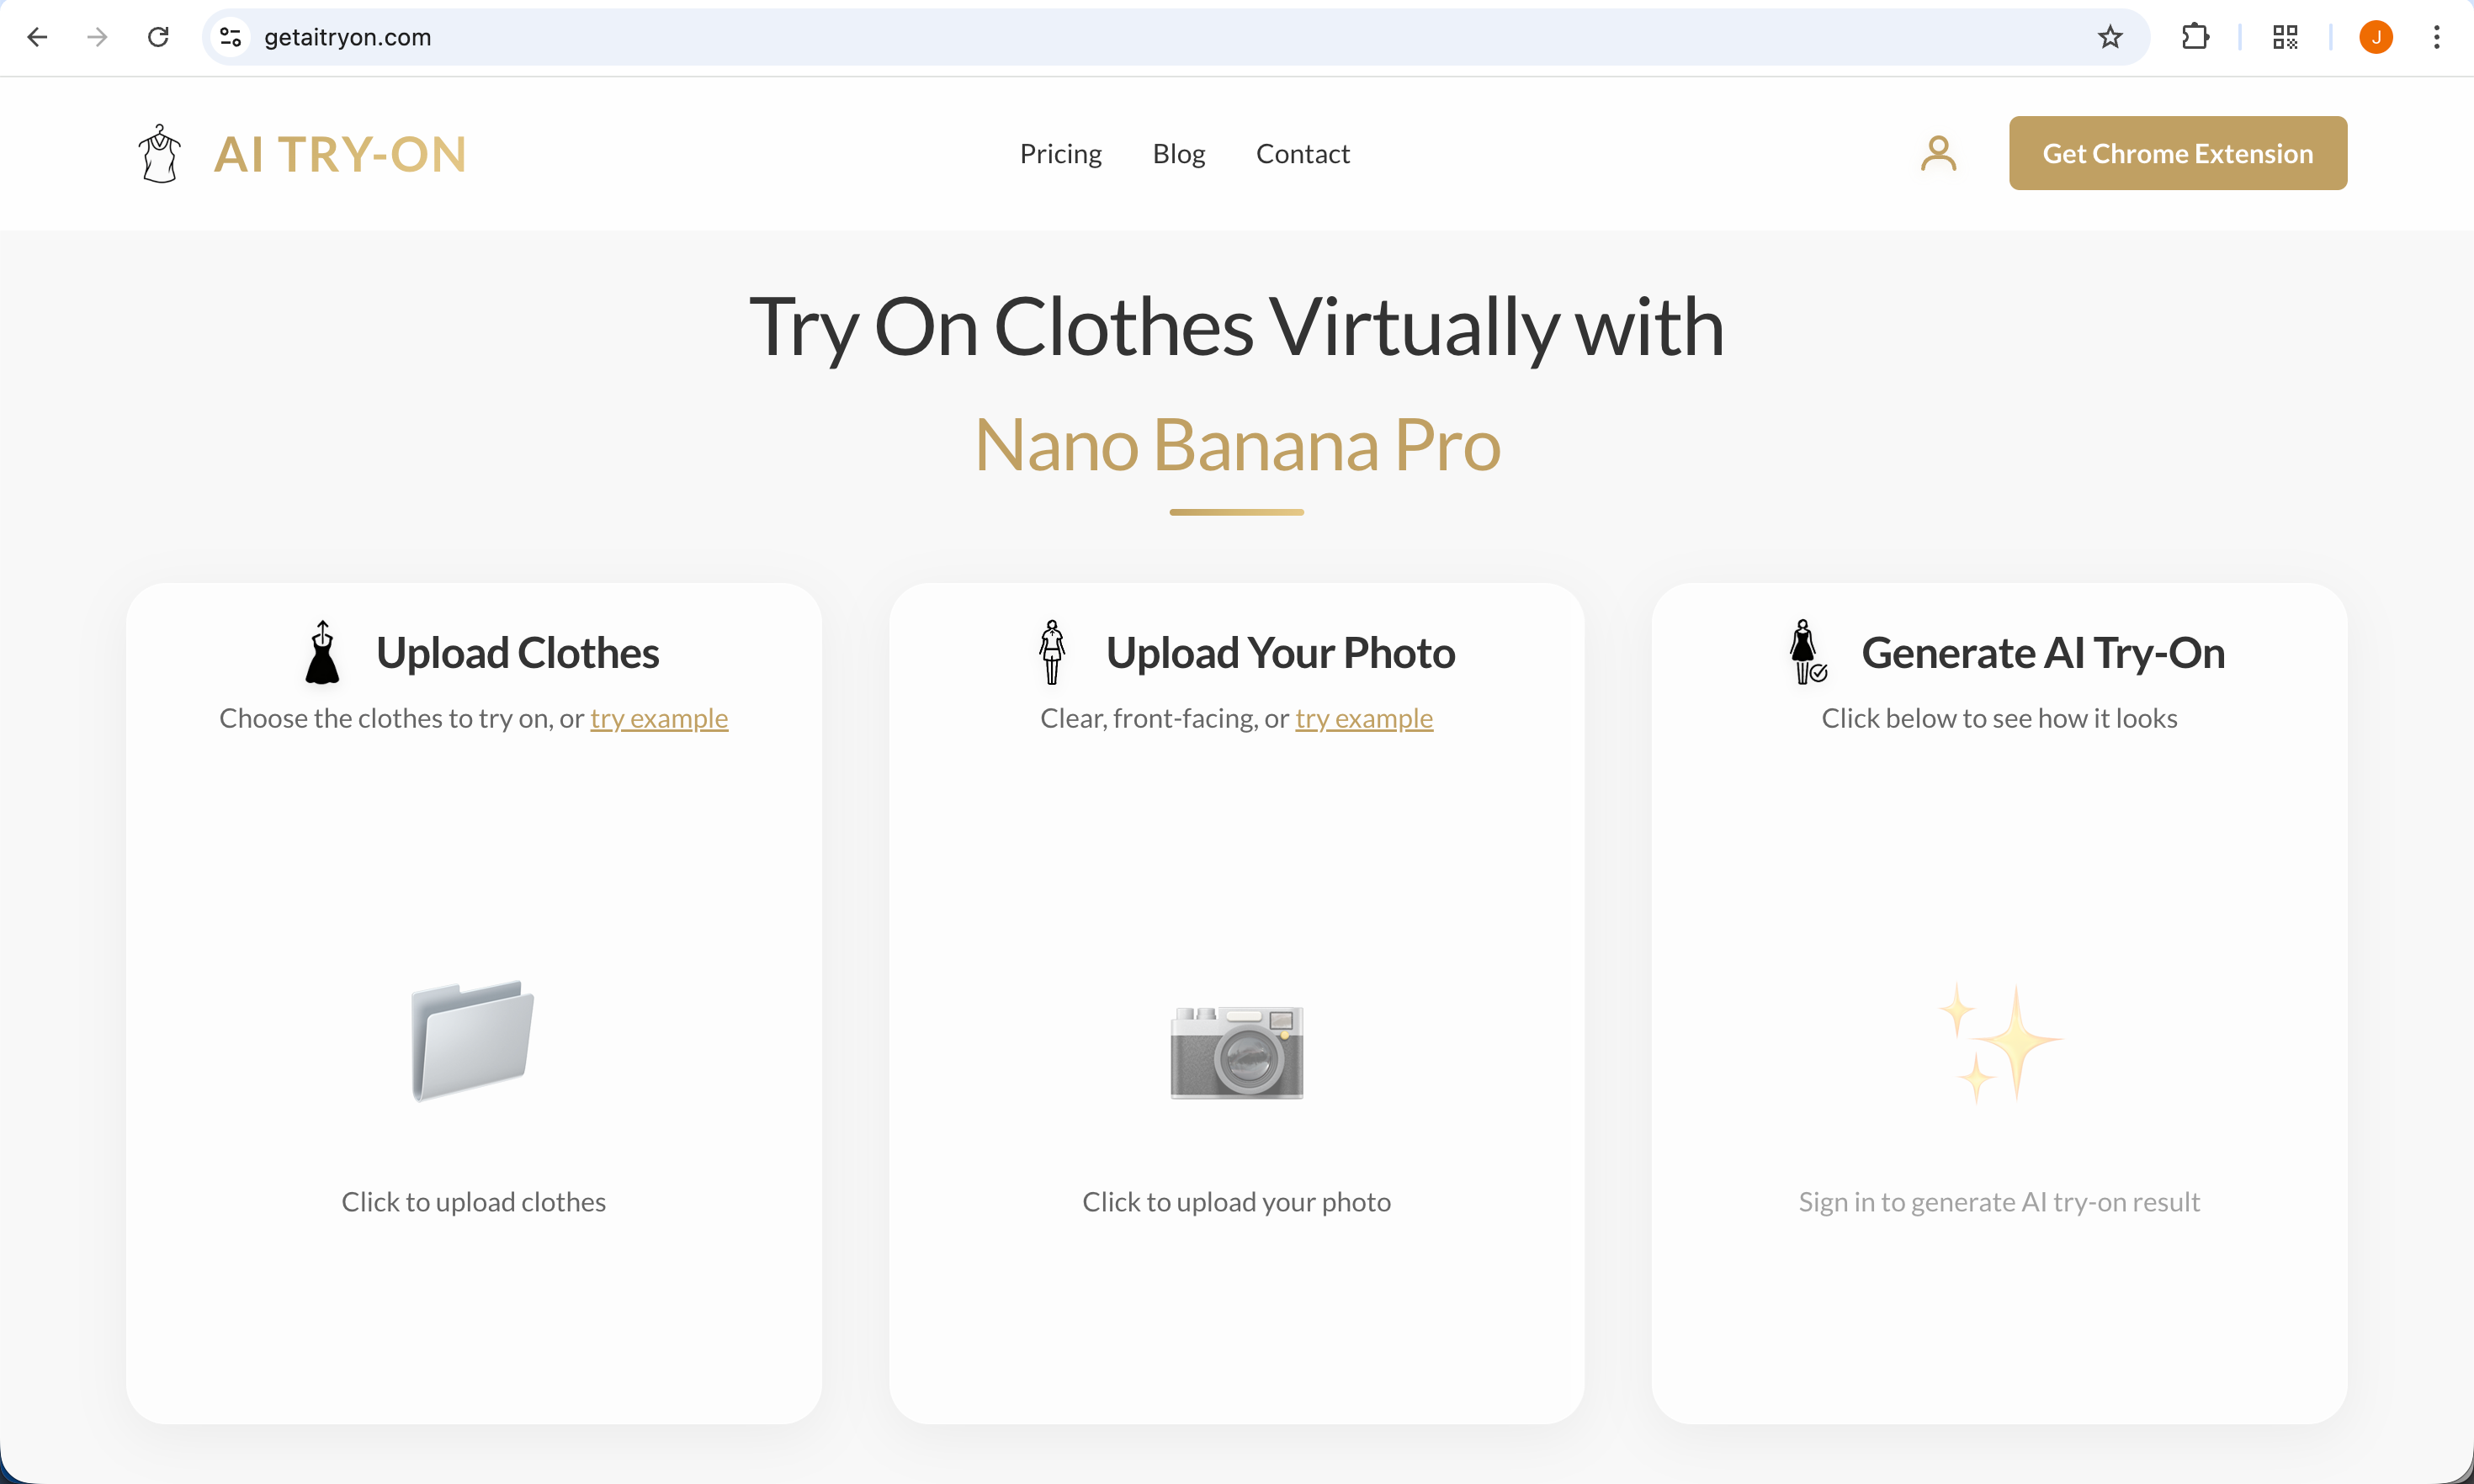
Task: Reload the getaitryon.com page
Action: tap(158, 37)
